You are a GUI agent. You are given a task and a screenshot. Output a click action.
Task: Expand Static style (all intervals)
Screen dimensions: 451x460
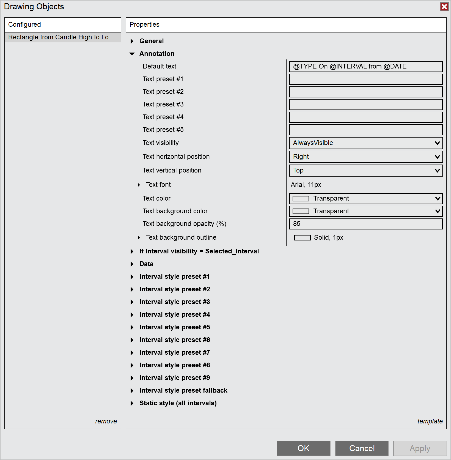132,403
